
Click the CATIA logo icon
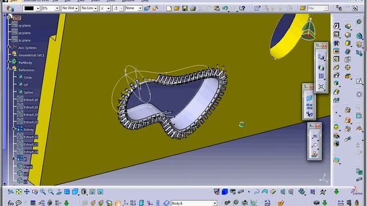click(356, 191)
